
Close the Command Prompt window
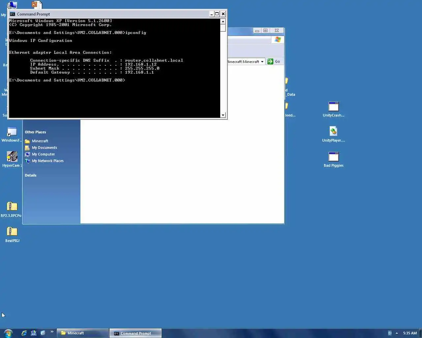coord(223,14)
